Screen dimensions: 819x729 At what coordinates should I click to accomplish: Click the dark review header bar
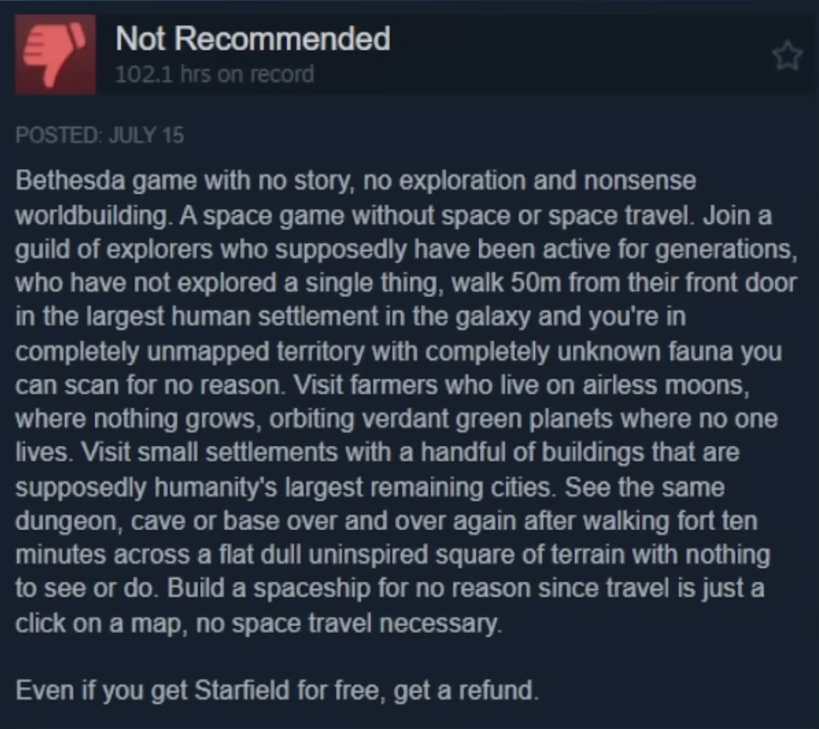point(409,54)
